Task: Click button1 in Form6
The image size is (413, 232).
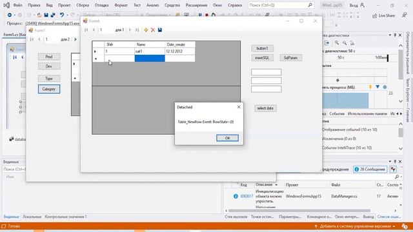Action: tap(263, 48)
